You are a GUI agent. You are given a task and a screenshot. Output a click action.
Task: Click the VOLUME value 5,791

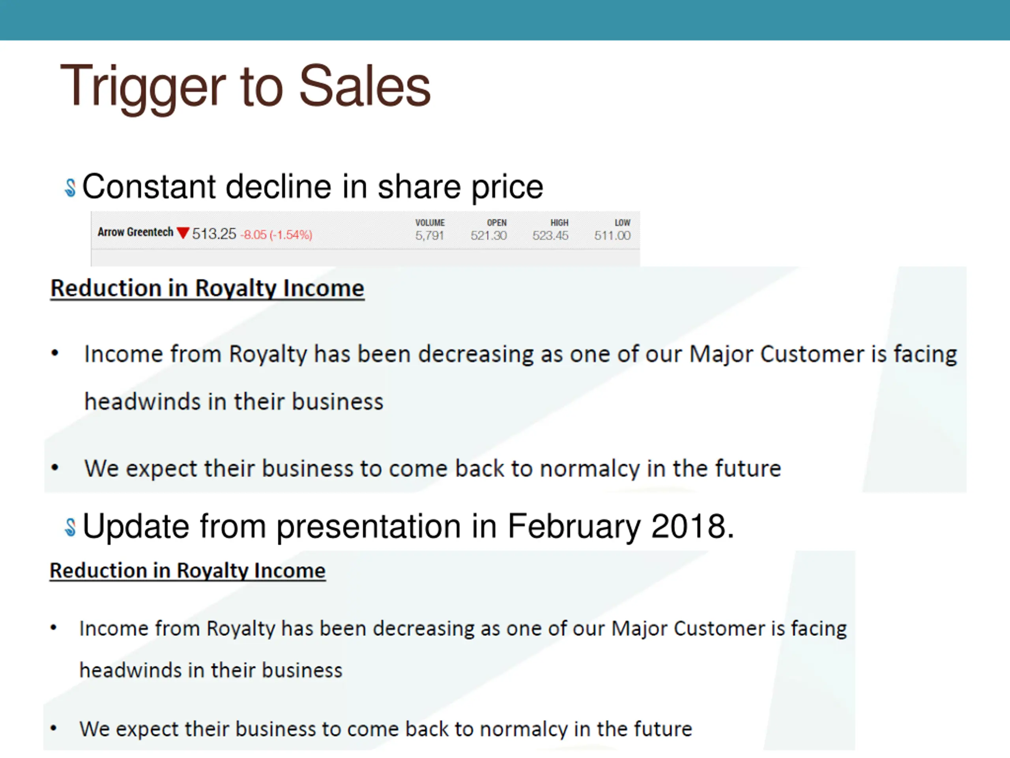(429, 236)
